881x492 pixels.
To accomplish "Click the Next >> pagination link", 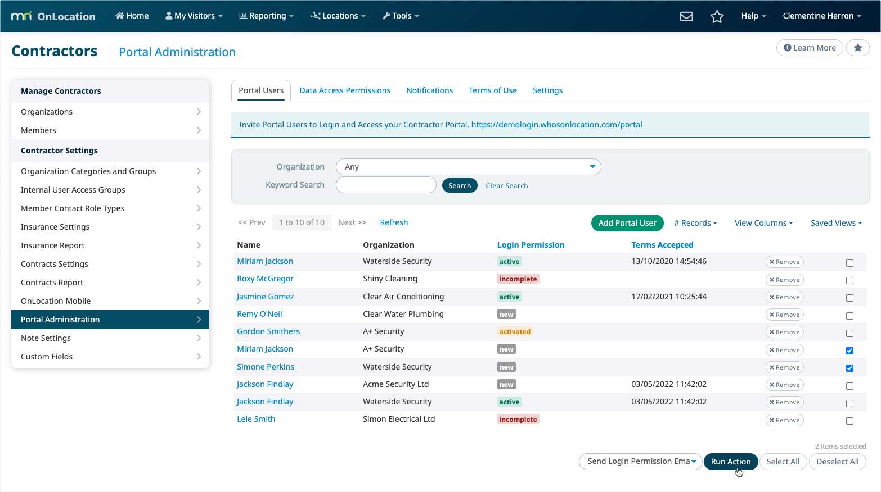I will pos(352,222).
